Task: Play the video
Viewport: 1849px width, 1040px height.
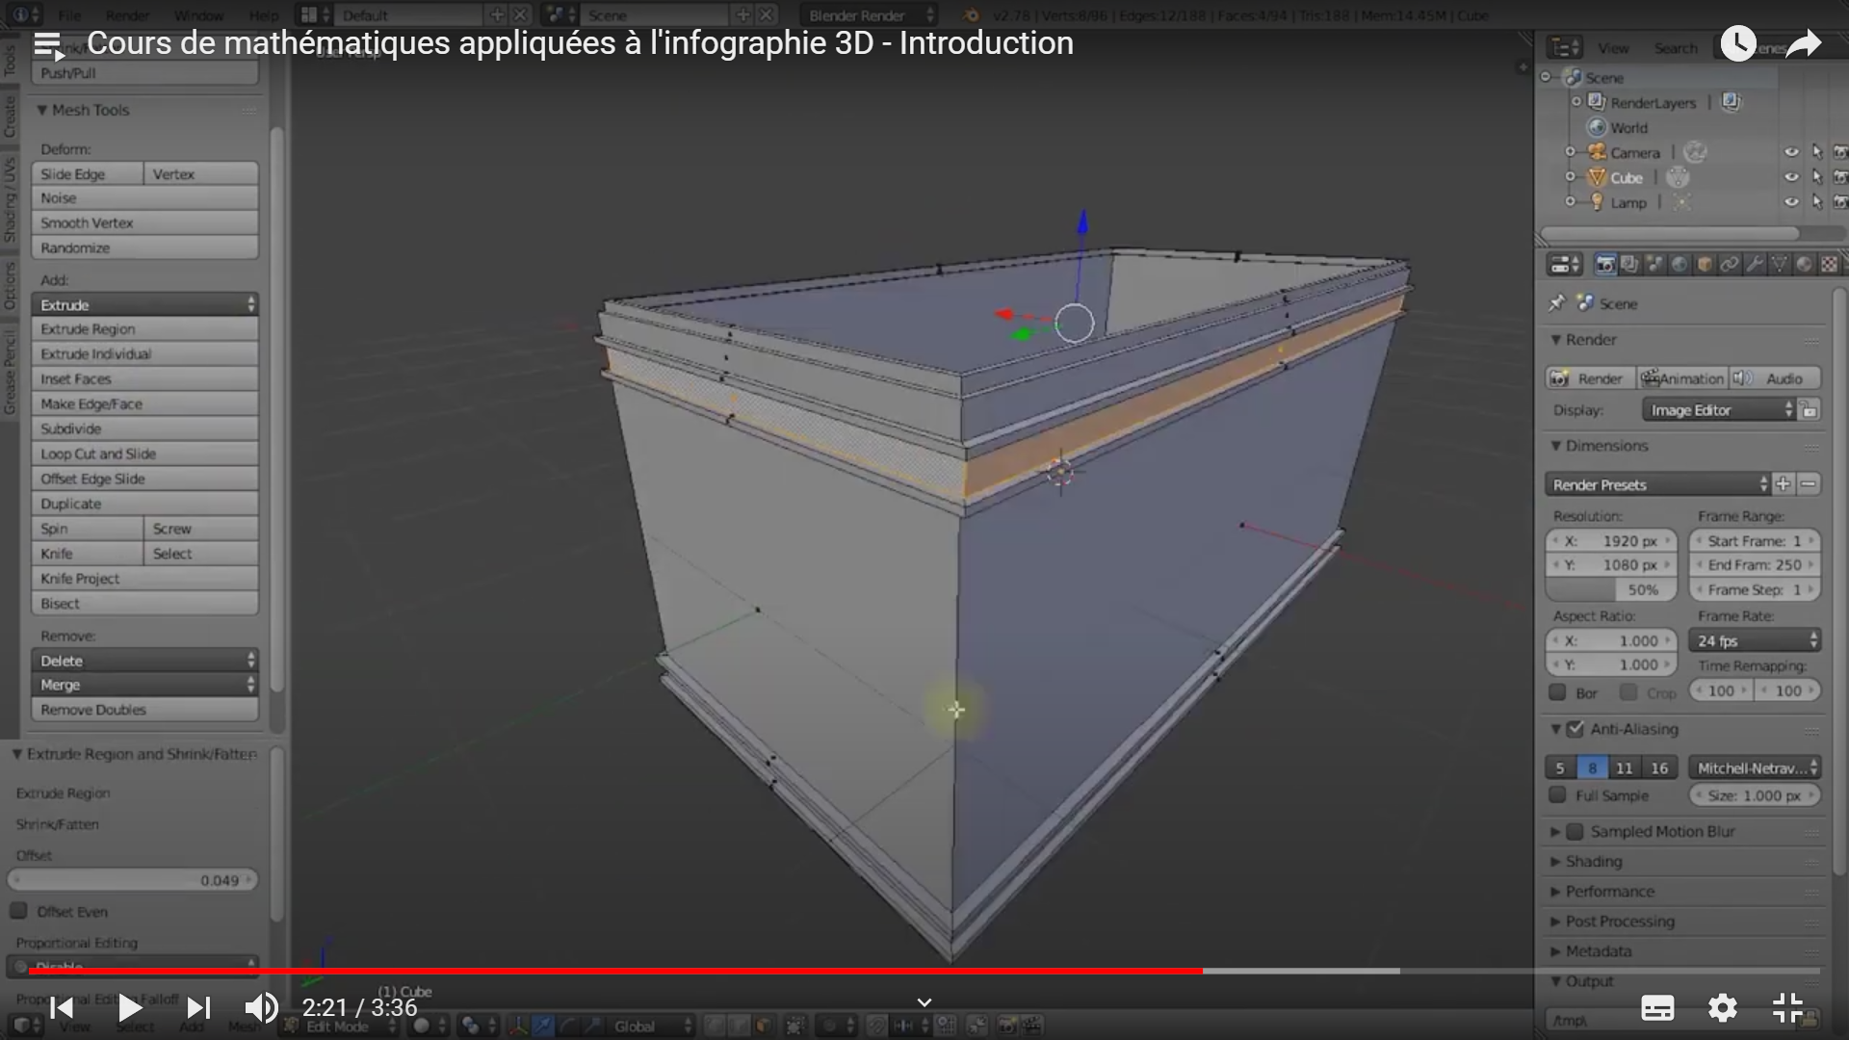Action: [x=129, y=1008]
